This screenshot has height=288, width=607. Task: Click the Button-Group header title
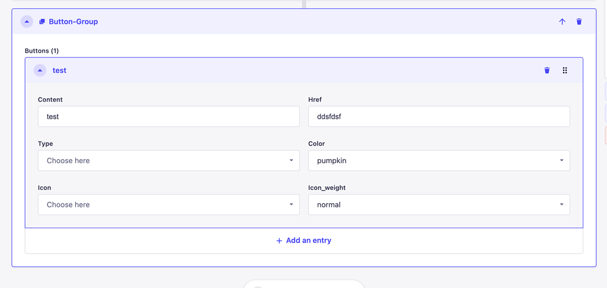[x=73, y=22]
